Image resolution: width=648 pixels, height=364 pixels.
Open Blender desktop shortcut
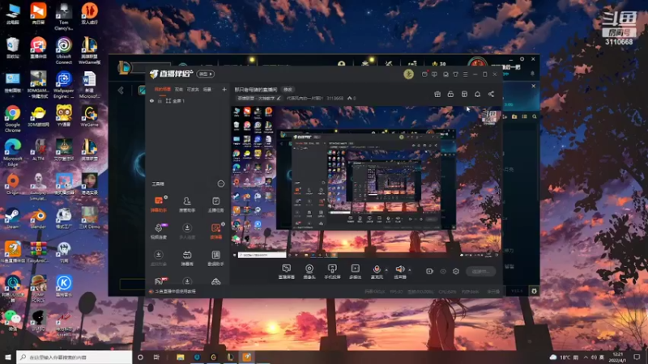[x=38, y=218]
